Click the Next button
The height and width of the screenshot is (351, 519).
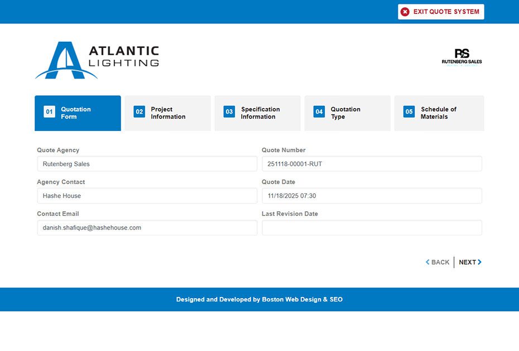click(470, 262)
